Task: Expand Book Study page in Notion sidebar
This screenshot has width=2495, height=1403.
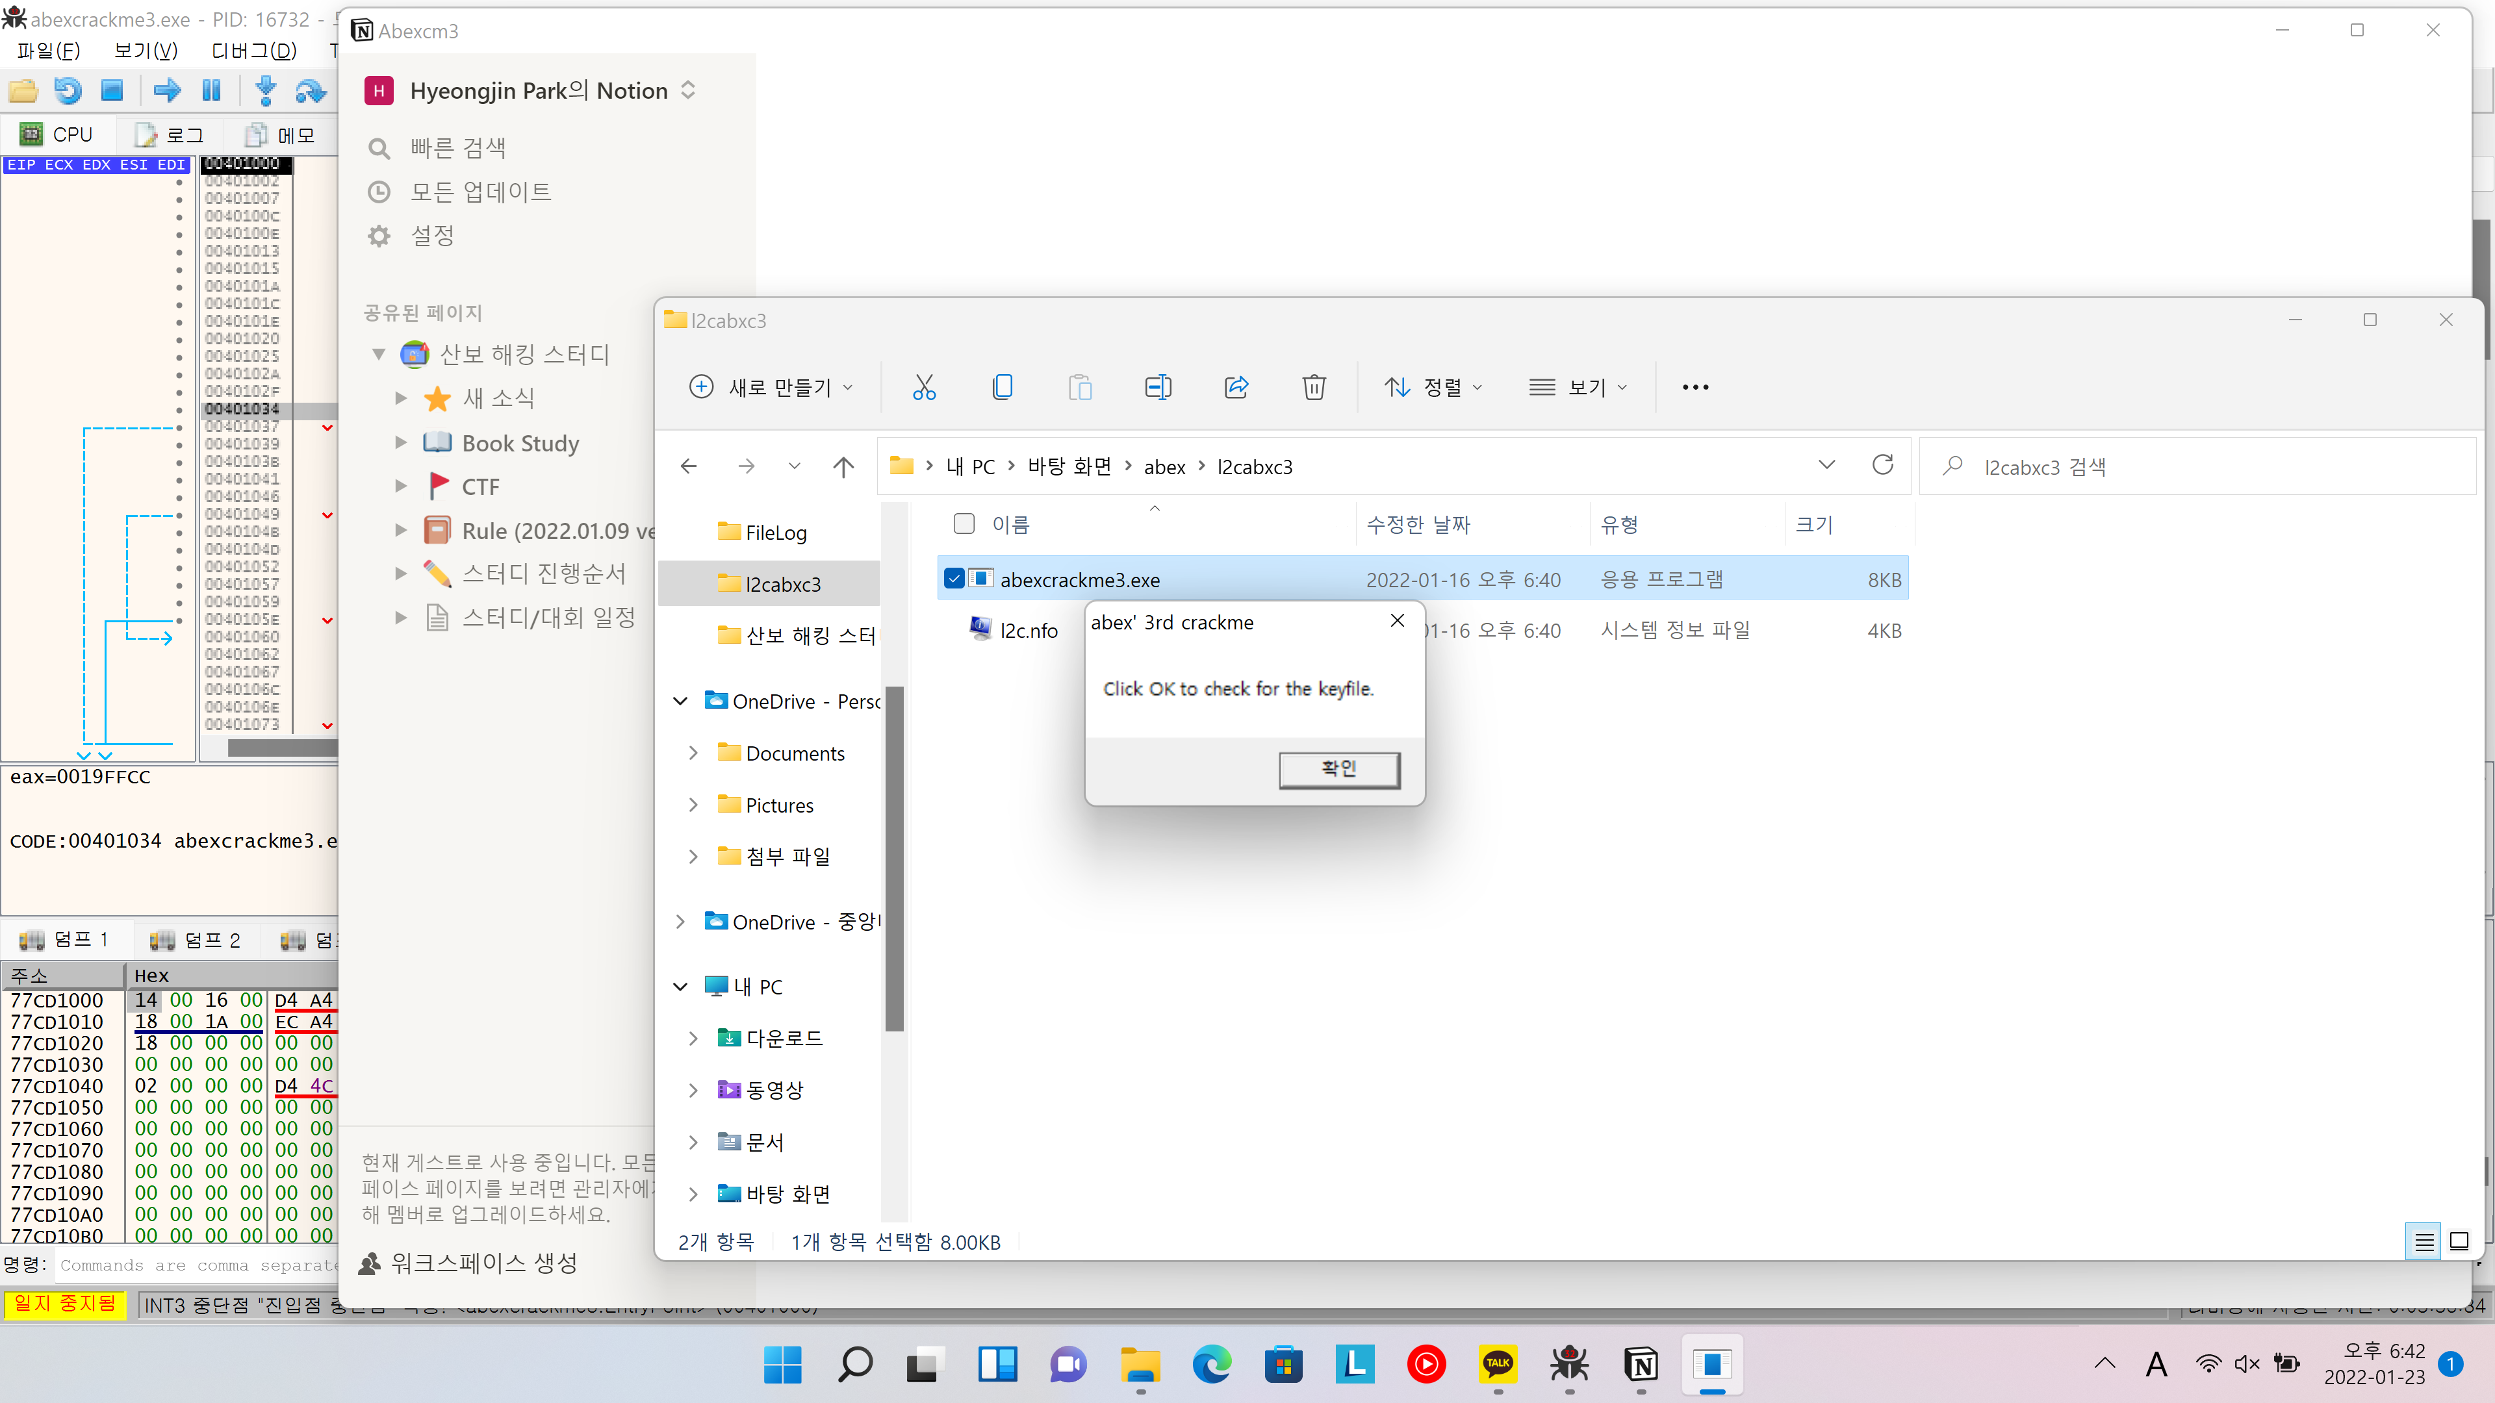Action: 400,442
